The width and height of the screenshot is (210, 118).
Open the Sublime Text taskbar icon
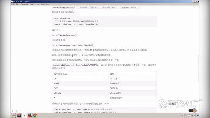tap(19, 115)
